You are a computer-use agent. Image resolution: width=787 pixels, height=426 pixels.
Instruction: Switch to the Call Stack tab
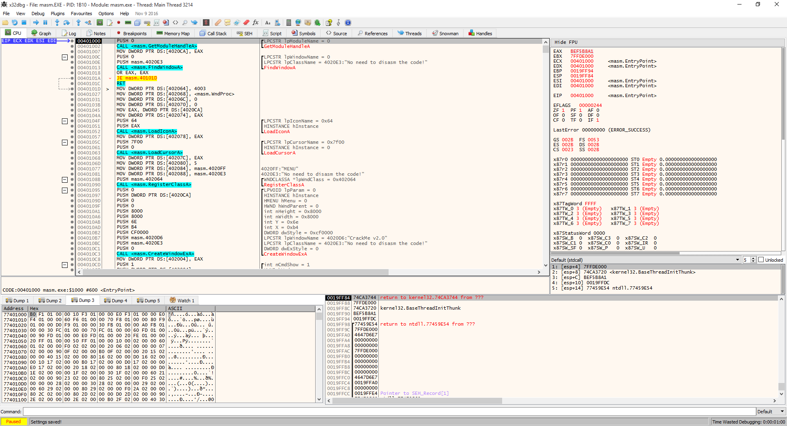tap(213, 34)
